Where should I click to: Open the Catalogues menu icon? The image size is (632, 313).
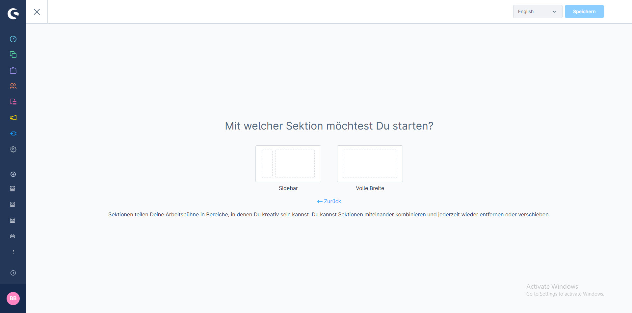(x=13, y=55)
